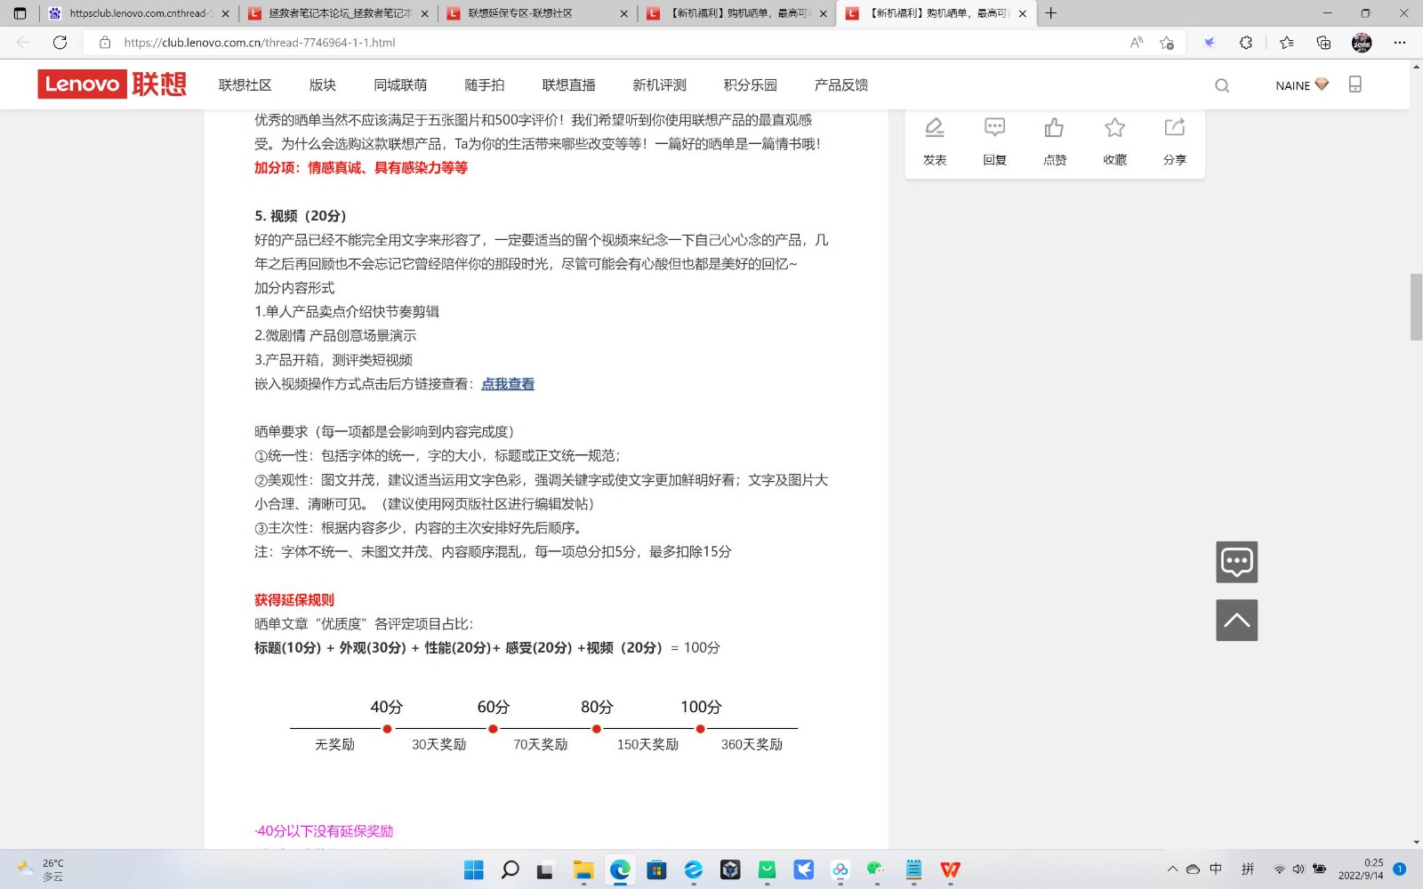Click the browser refresh button
The image size is (1423, 889).
coord(60,43)
